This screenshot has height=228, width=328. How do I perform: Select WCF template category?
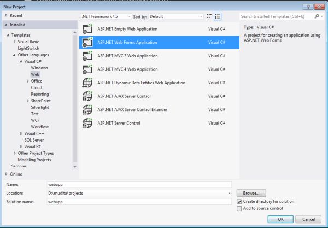(35, 120)
